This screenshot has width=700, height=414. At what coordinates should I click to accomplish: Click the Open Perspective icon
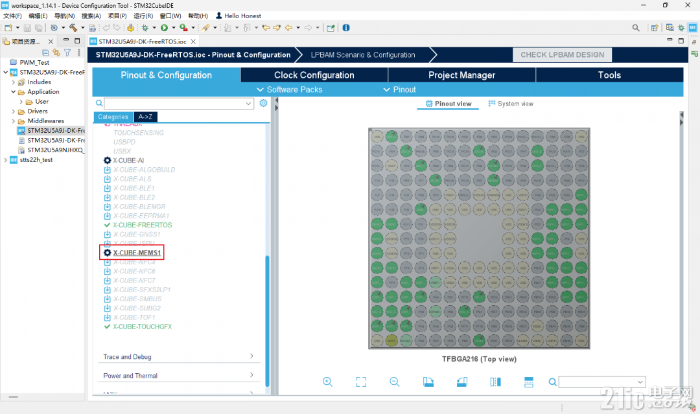[655, 28]
